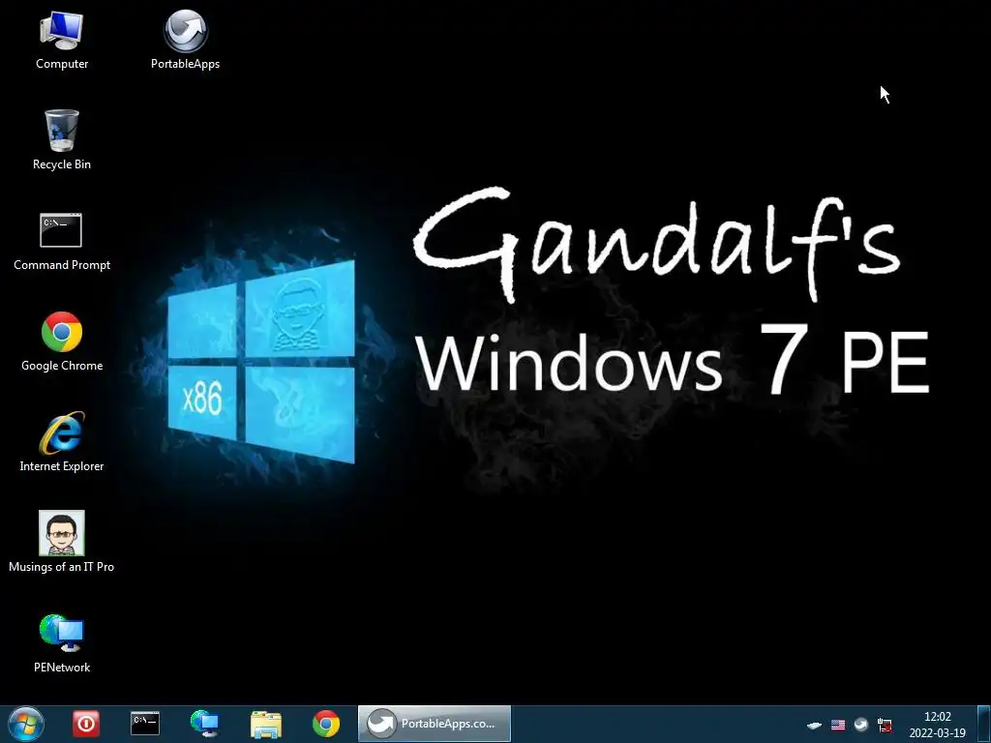This screenshot has width=991, height=743.
Task: Select the Internet Explorer desktop icon
Action: click(x=61, y=441)
